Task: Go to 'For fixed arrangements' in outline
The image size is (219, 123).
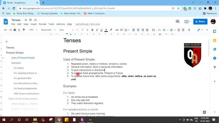Action: 25,88
